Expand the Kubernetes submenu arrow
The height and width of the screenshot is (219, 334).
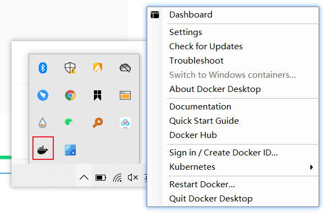(x=311, y=167)
